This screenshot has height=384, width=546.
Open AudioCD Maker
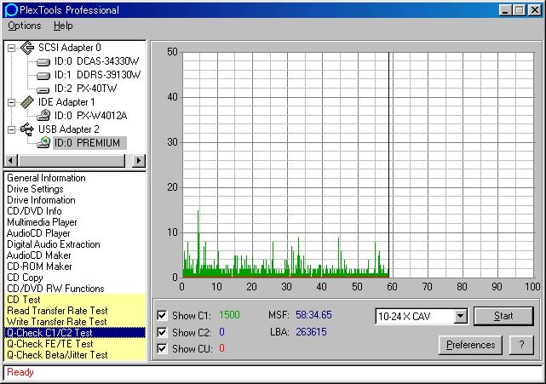coord(38,255)
